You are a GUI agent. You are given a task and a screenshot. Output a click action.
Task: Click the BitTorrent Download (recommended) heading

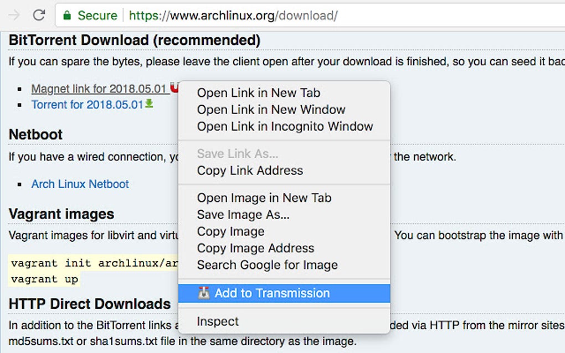(135, 40)
